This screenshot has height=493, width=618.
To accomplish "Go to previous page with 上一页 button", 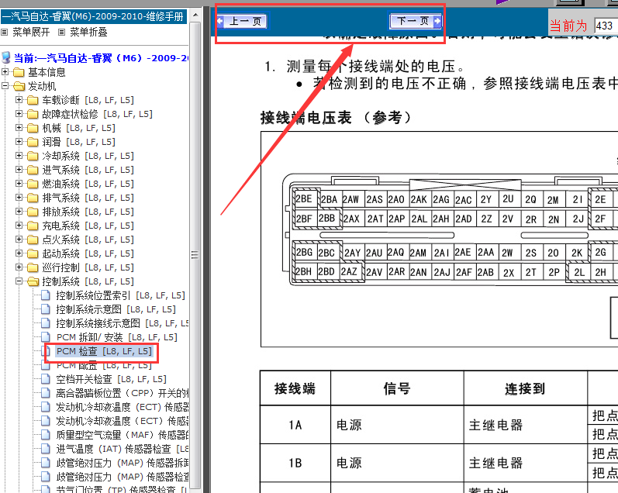I will (242, 21).
